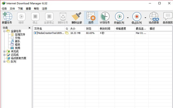
Task: Select 站点抓取方案 in the tree
Action: [19, 58]
